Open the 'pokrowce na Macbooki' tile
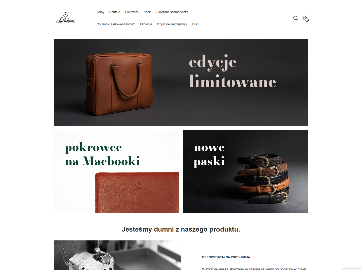Viewport: 361px width, 270px height. [x=116, y=171]
